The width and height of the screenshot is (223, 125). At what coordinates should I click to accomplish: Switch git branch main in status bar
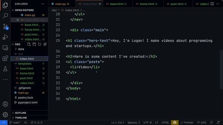point(15,123)
